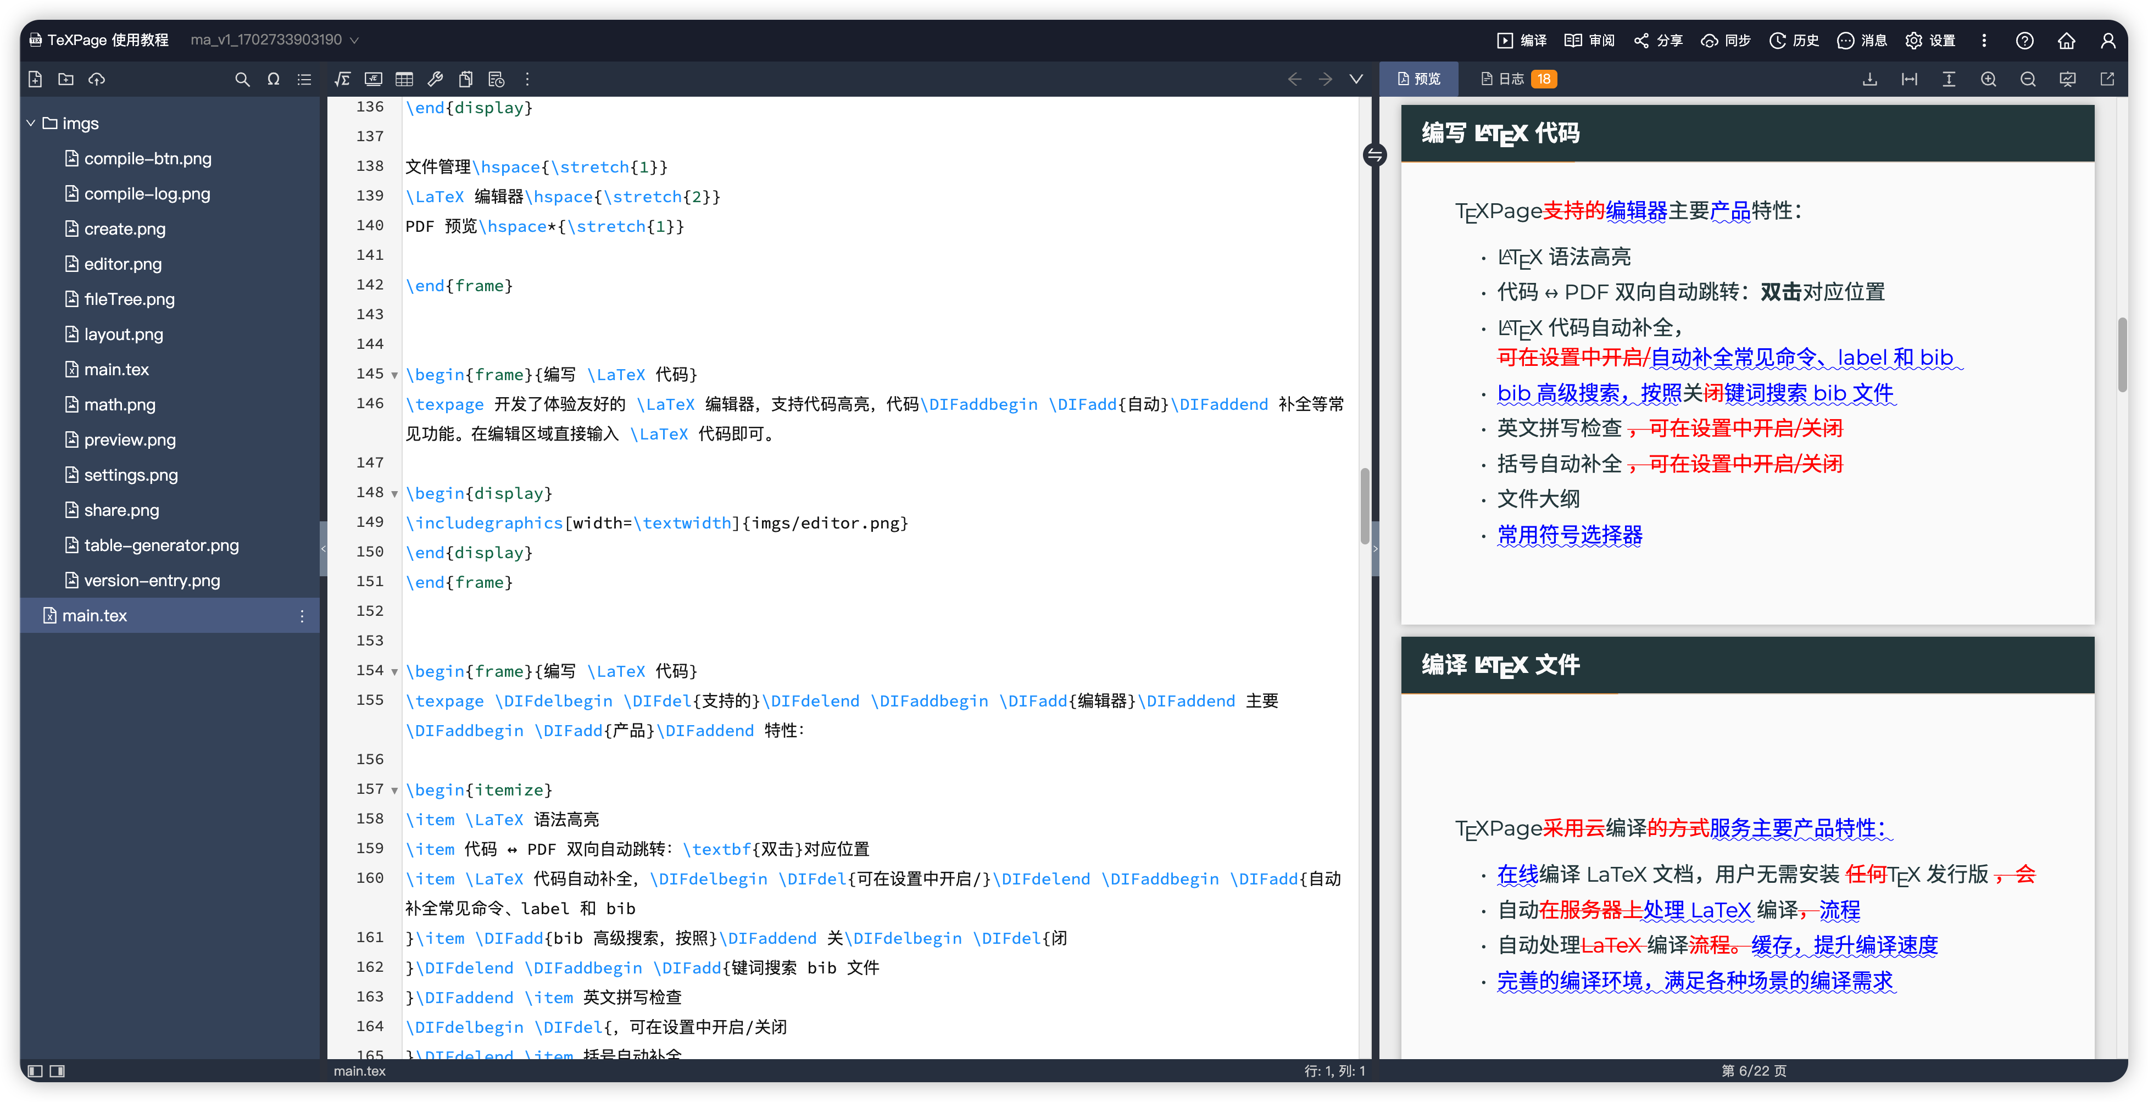
Task: Open the search icon in file toolbar
Action: [242, 79]
